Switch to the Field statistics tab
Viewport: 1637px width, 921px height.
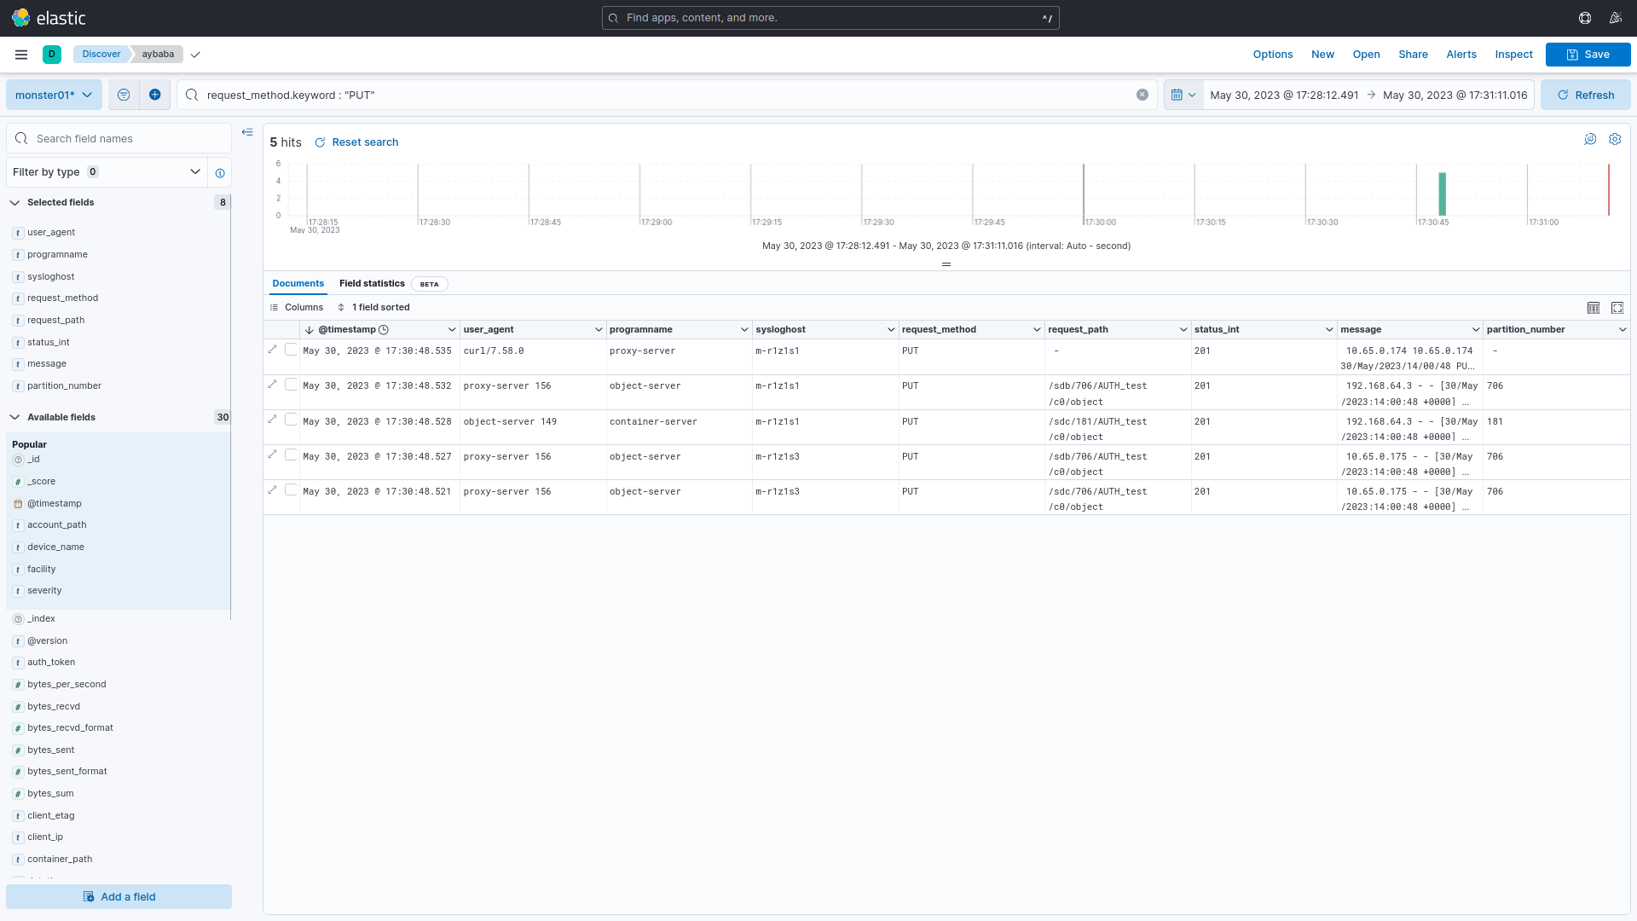372,284
